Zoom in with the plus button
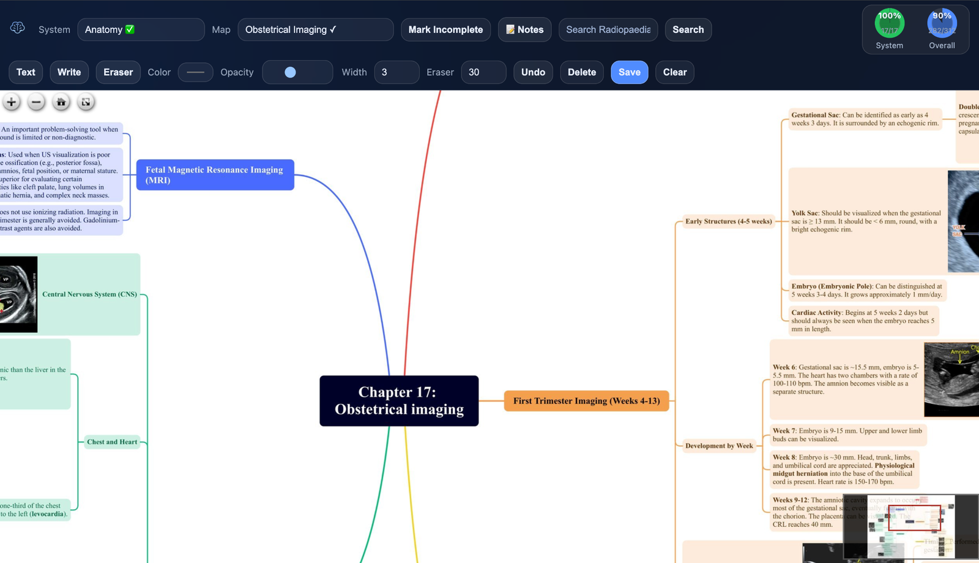Viewport: 979px width, 563px height. tap(11, 102)
